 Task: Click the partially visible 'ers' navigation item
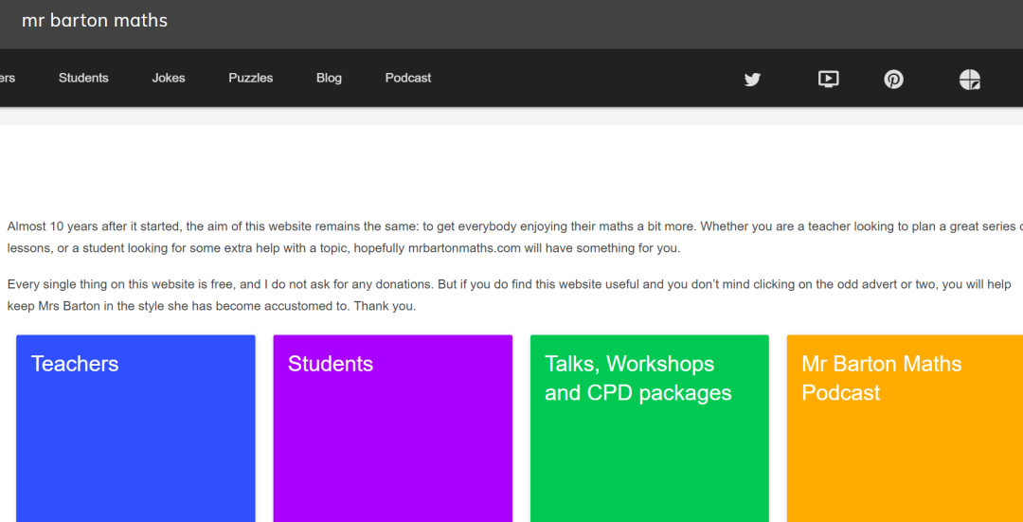click(8, 78)
